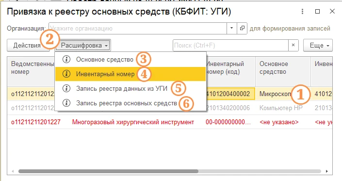Select Запись реестра данных из УГИ
342x181 pixels.
pyautogui.click(x=130, y=88)
